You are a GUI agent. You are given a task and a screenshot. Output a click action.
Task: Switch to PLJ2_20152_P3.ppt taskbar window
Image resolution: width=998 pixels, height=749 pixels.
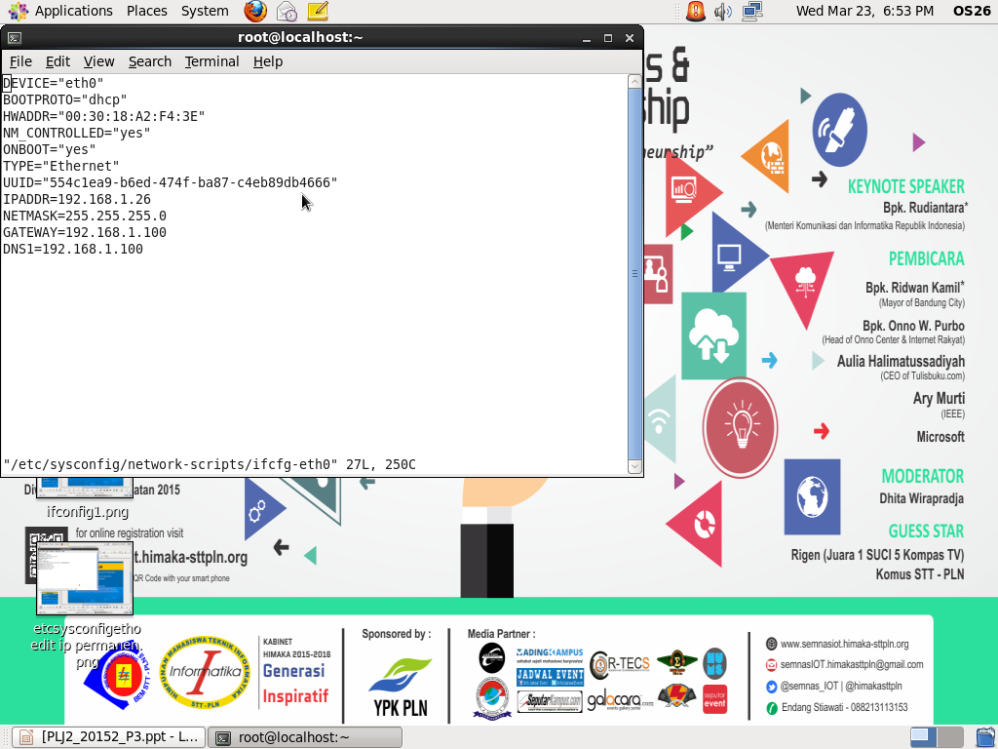click(109, 737)
